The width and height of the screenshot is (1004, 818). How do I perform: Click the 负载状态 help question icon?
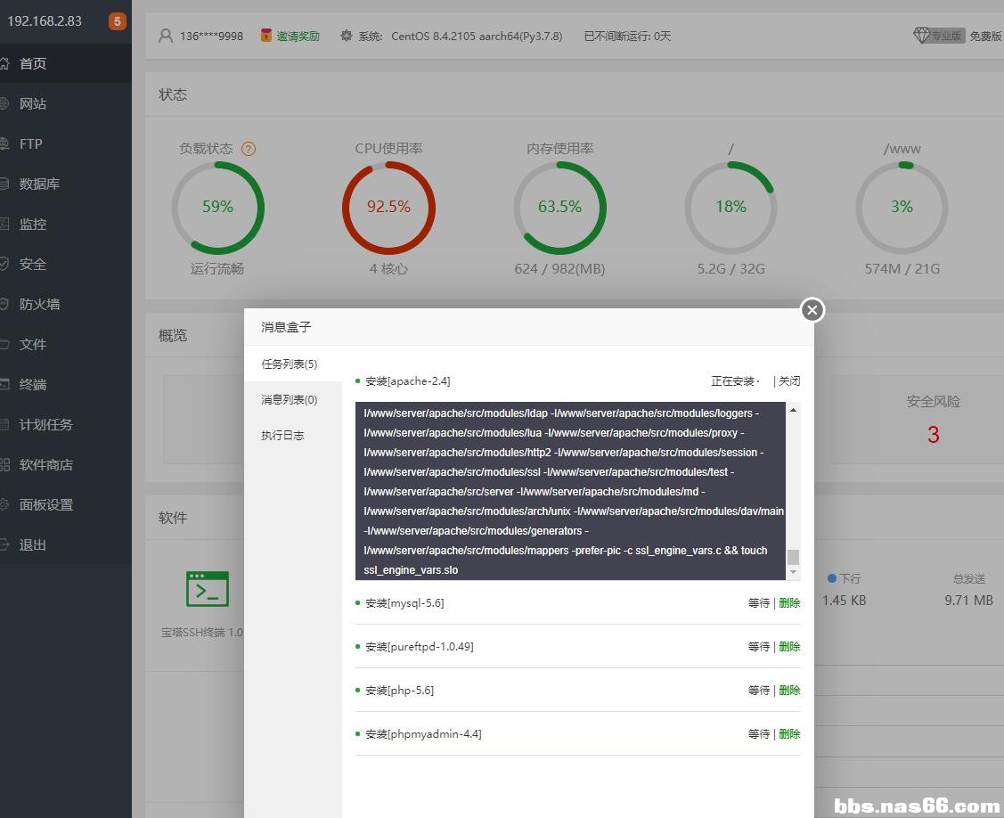point(249,149)
